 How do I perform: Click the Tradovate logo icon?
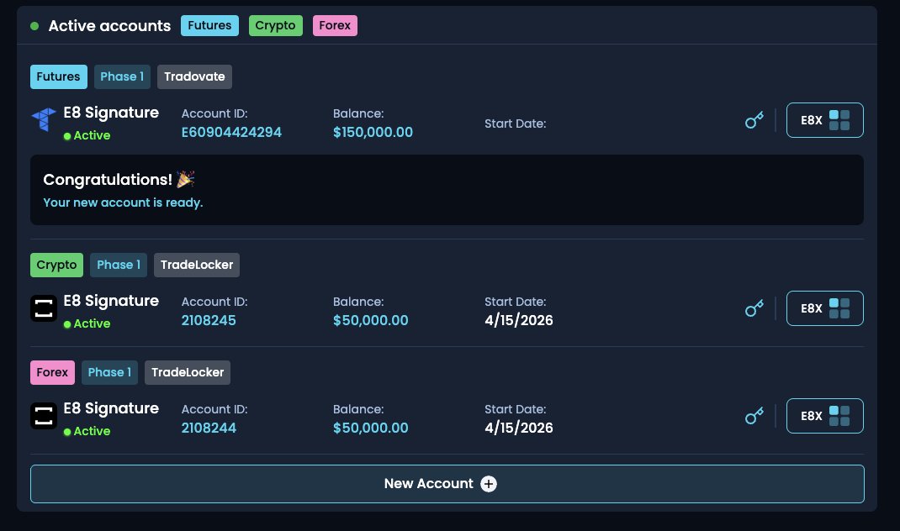pos(44,119)
